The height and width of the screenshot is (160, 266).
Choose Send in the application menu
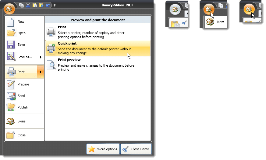point(25,96)
